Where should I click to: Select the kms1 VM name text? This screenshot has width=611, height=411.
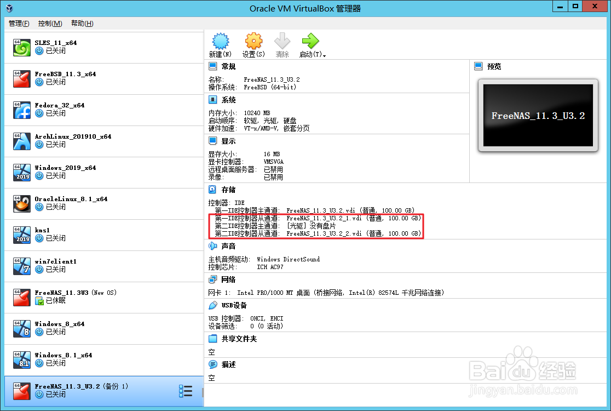click(42, 230)
